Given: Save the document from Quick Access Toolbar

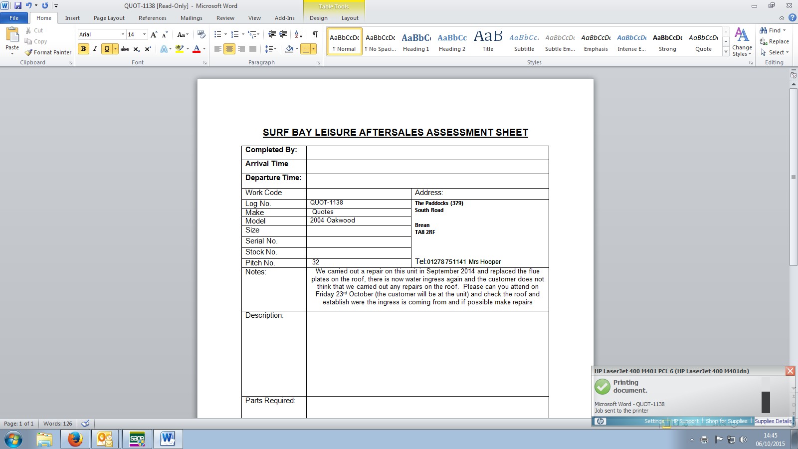Looking at the screenshot, I should 18,5.
